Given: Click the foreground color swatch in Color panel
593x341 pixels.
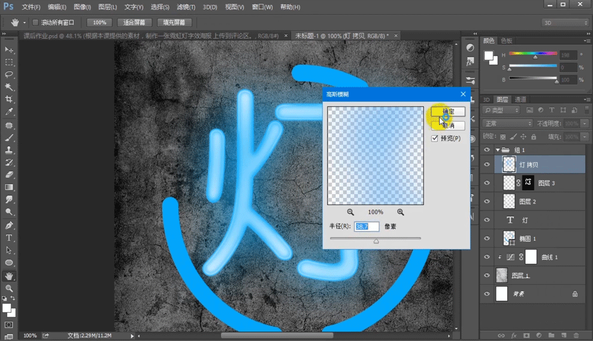Looking at the screenshot, I should coord(489,56).
